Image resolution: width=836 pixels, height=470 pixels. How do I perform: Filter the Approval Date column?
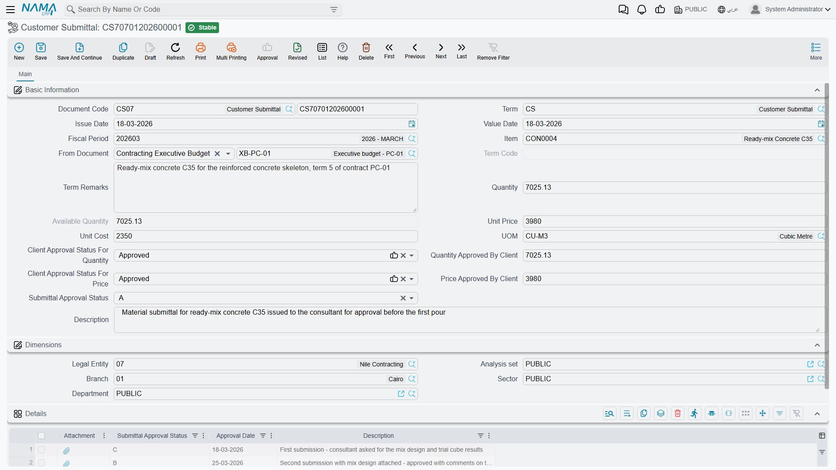[263, 436]
